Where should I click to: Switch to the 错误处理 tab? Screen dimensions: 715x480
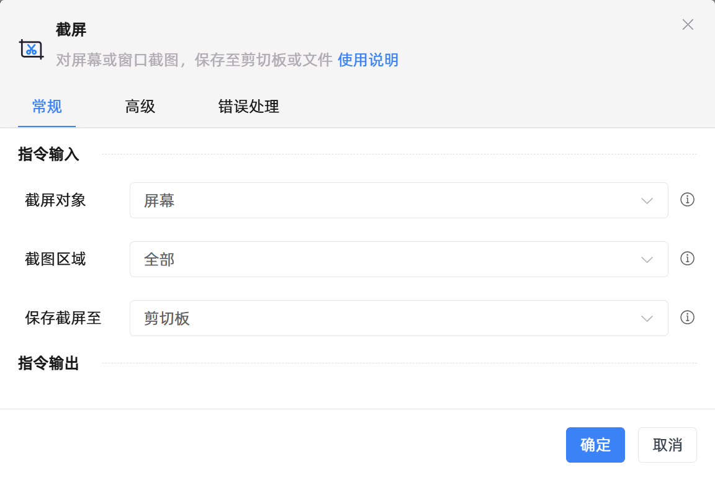point(248,107)
